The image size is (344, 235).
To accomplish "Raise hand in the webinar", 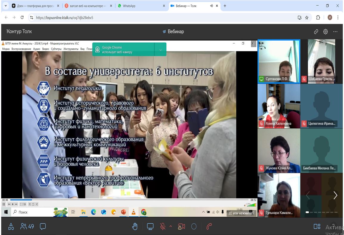I will [135, 227].
